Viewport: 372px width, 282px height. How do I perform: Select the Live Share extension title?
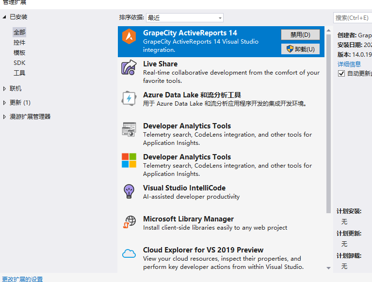pyautogui.click(x=161, y=64)
